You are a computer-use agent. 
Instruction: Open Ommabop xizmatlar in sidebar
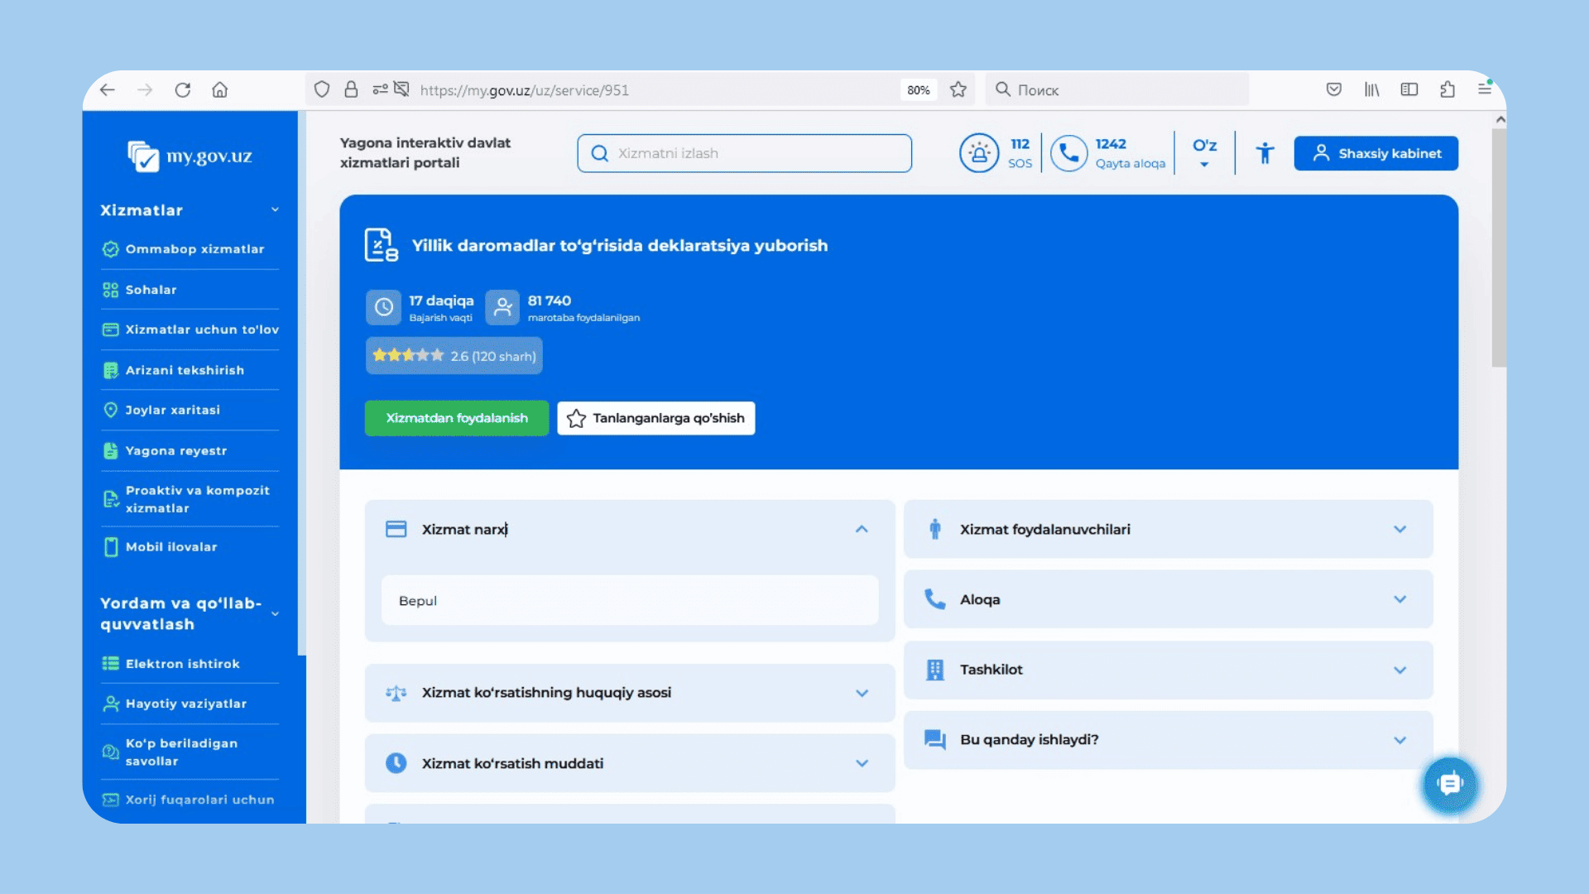tap(194, 249)
